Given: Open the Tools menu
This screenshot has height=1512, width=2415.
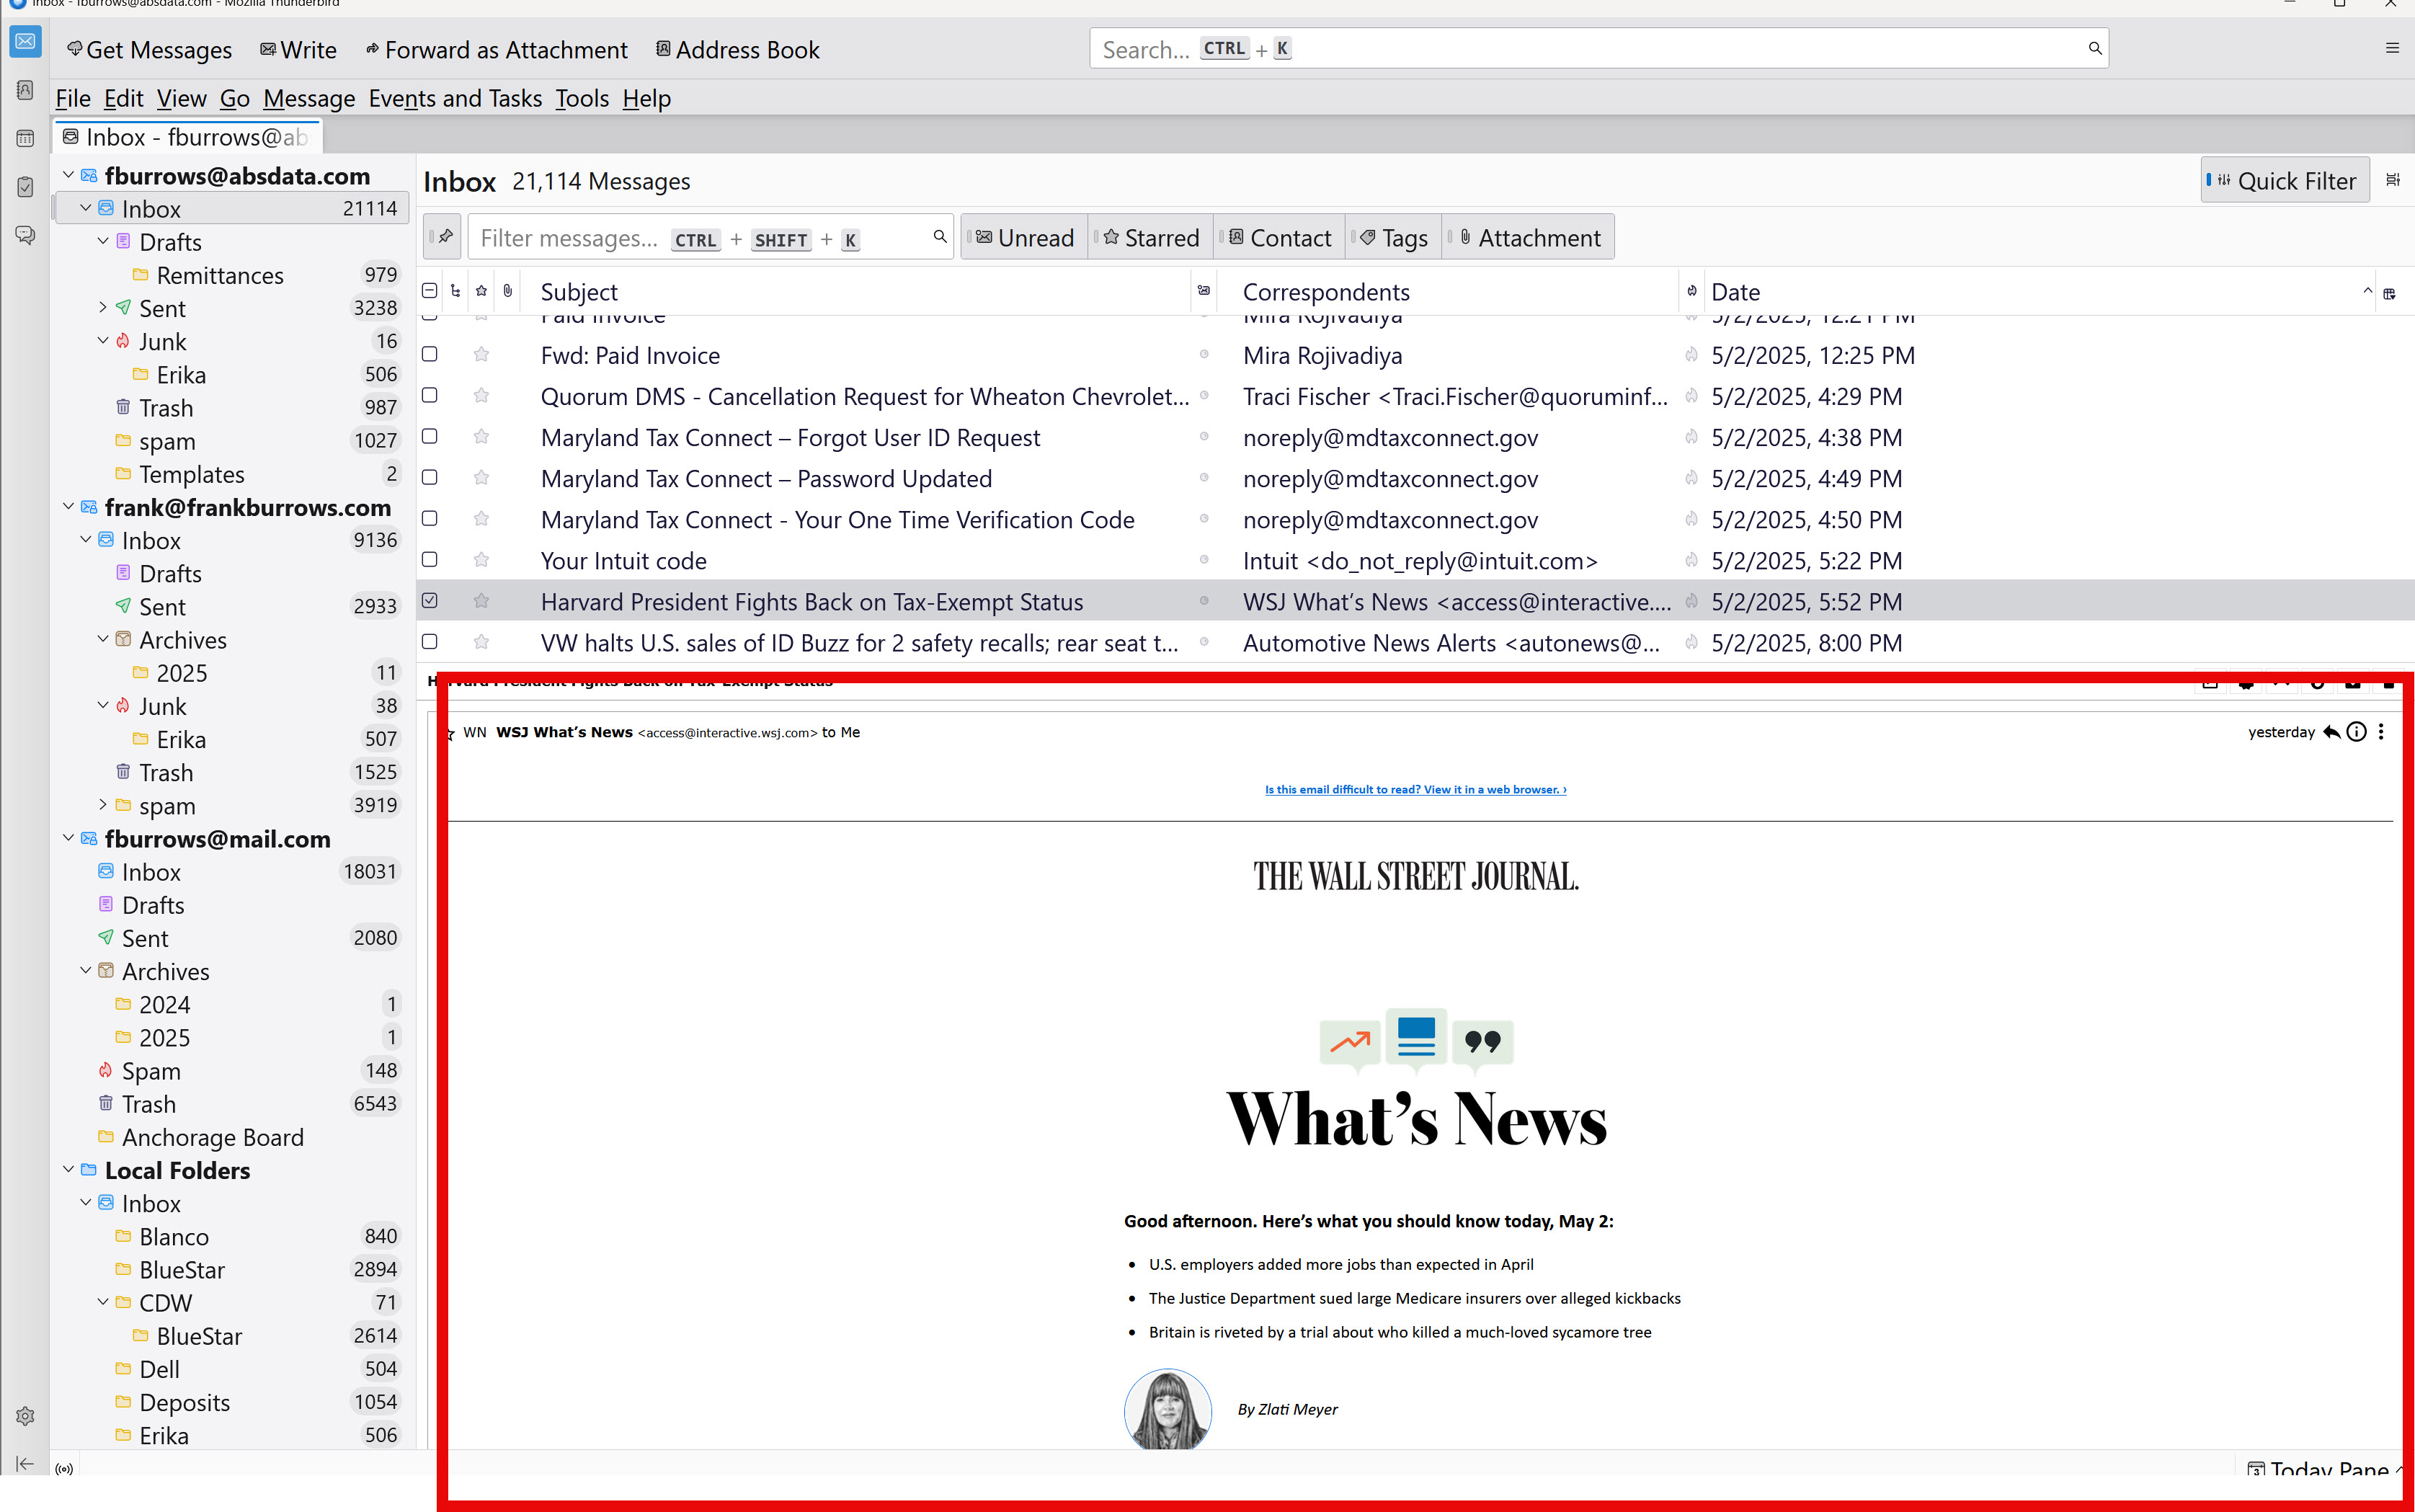Looking at the screenshot, I should (582, 99).
